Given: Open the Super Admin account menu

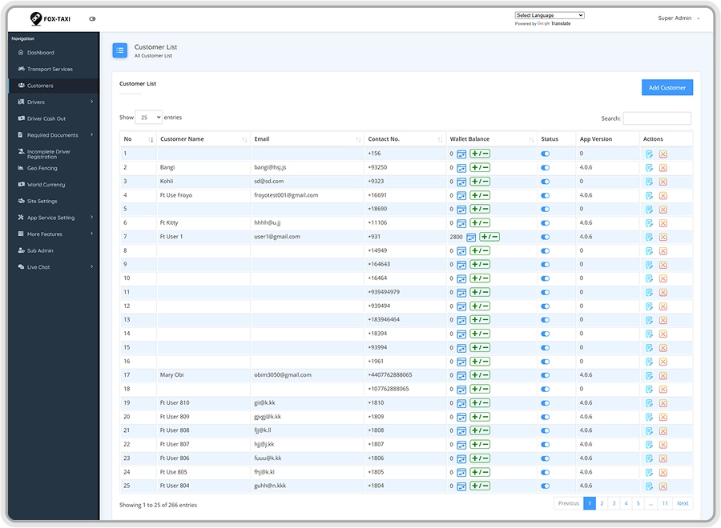Looking at the screenshot, I should (679, 18).
